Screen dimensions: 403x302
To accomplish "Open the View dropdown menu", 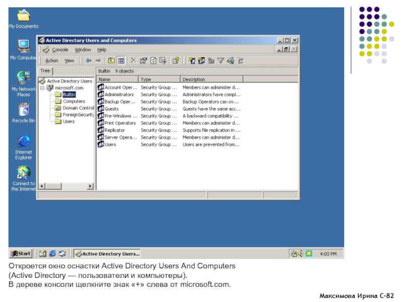I will point(69,60).
